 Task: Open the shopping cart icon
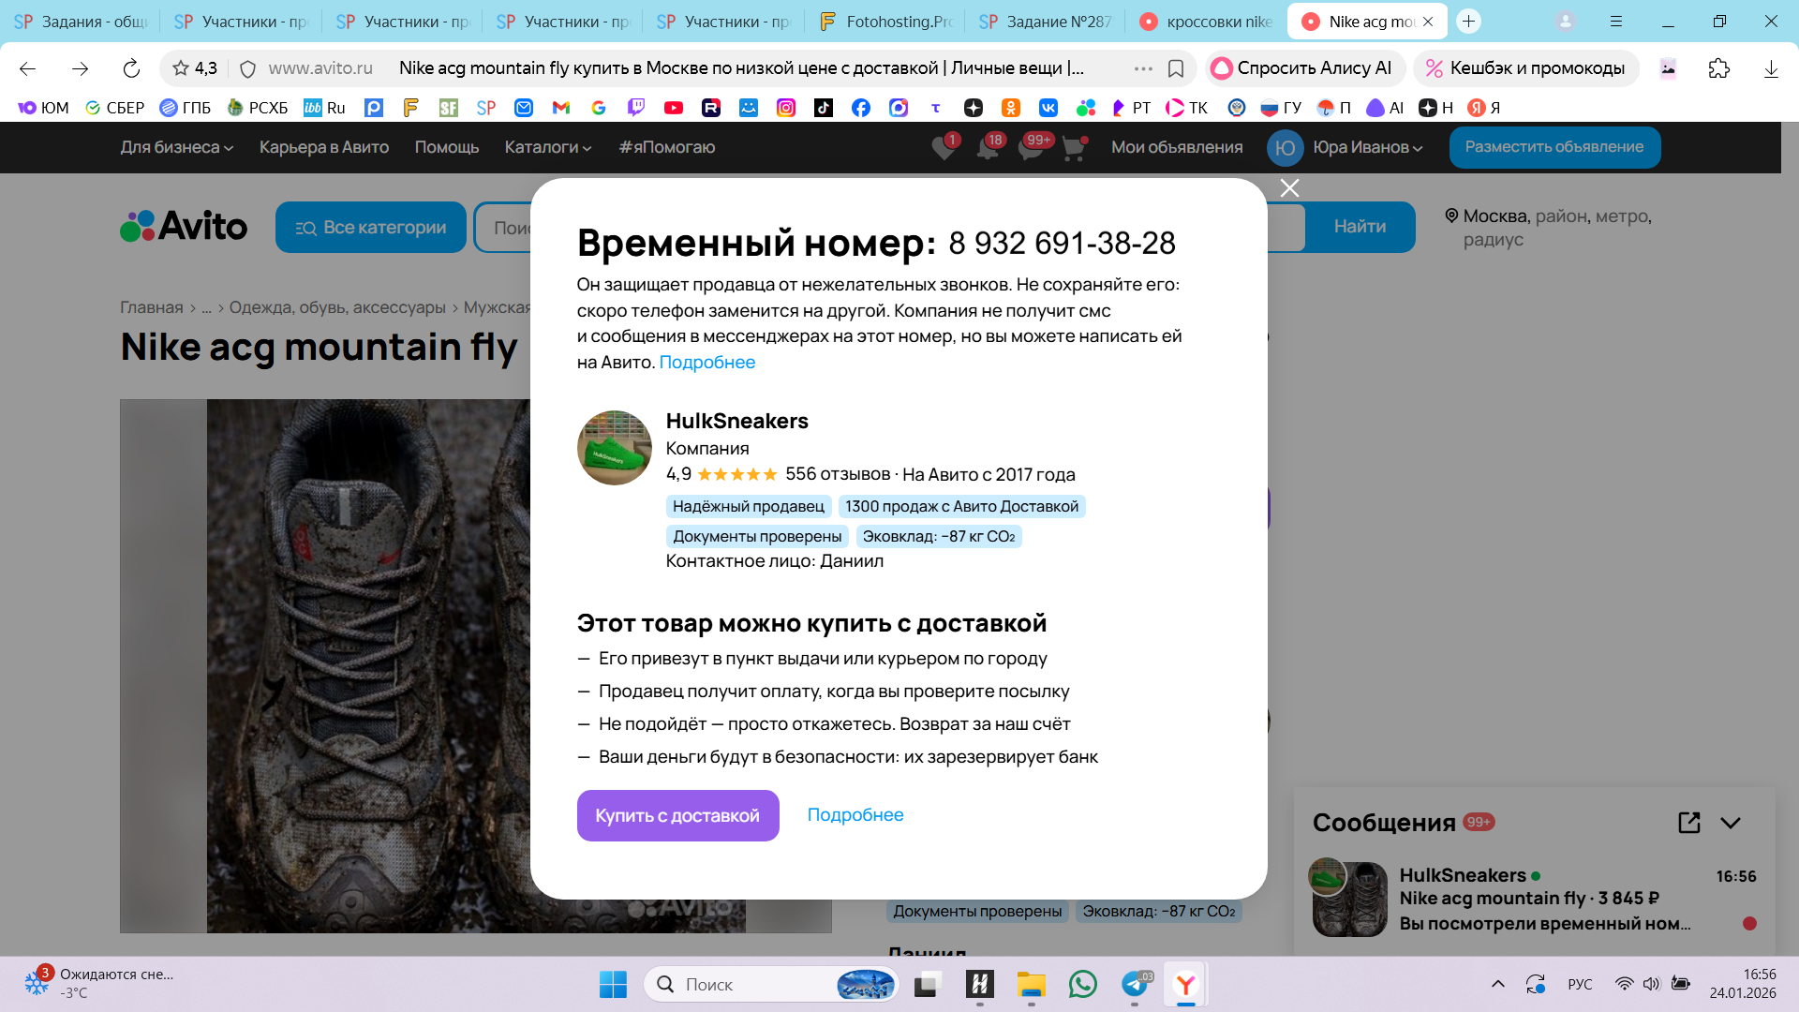point(1074,148)
